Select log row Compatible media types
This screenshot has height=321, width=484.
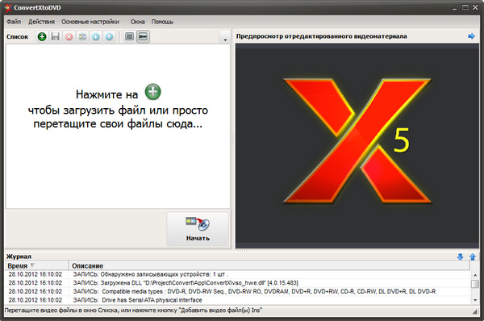tap(238, 291)
